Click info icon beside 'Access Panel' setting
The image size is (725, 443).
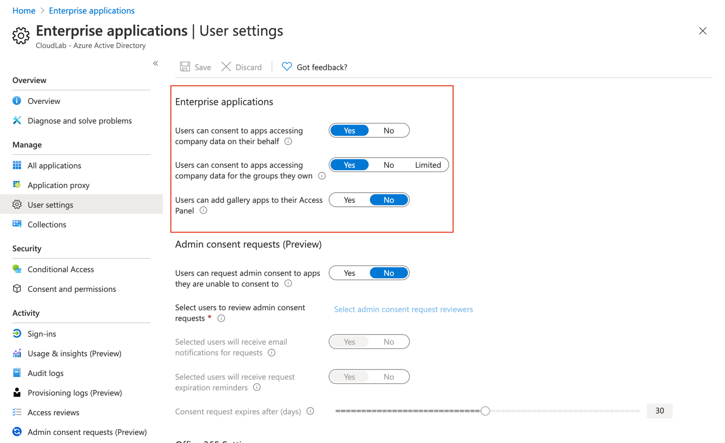[x=203, y=210]
